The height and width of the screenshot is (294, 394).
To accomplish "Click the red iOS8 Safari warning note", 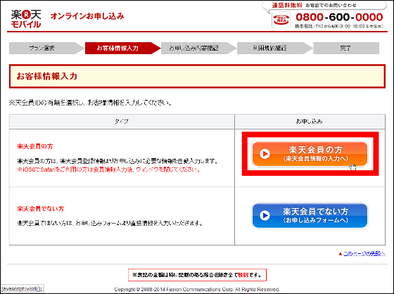I will 109,170.
